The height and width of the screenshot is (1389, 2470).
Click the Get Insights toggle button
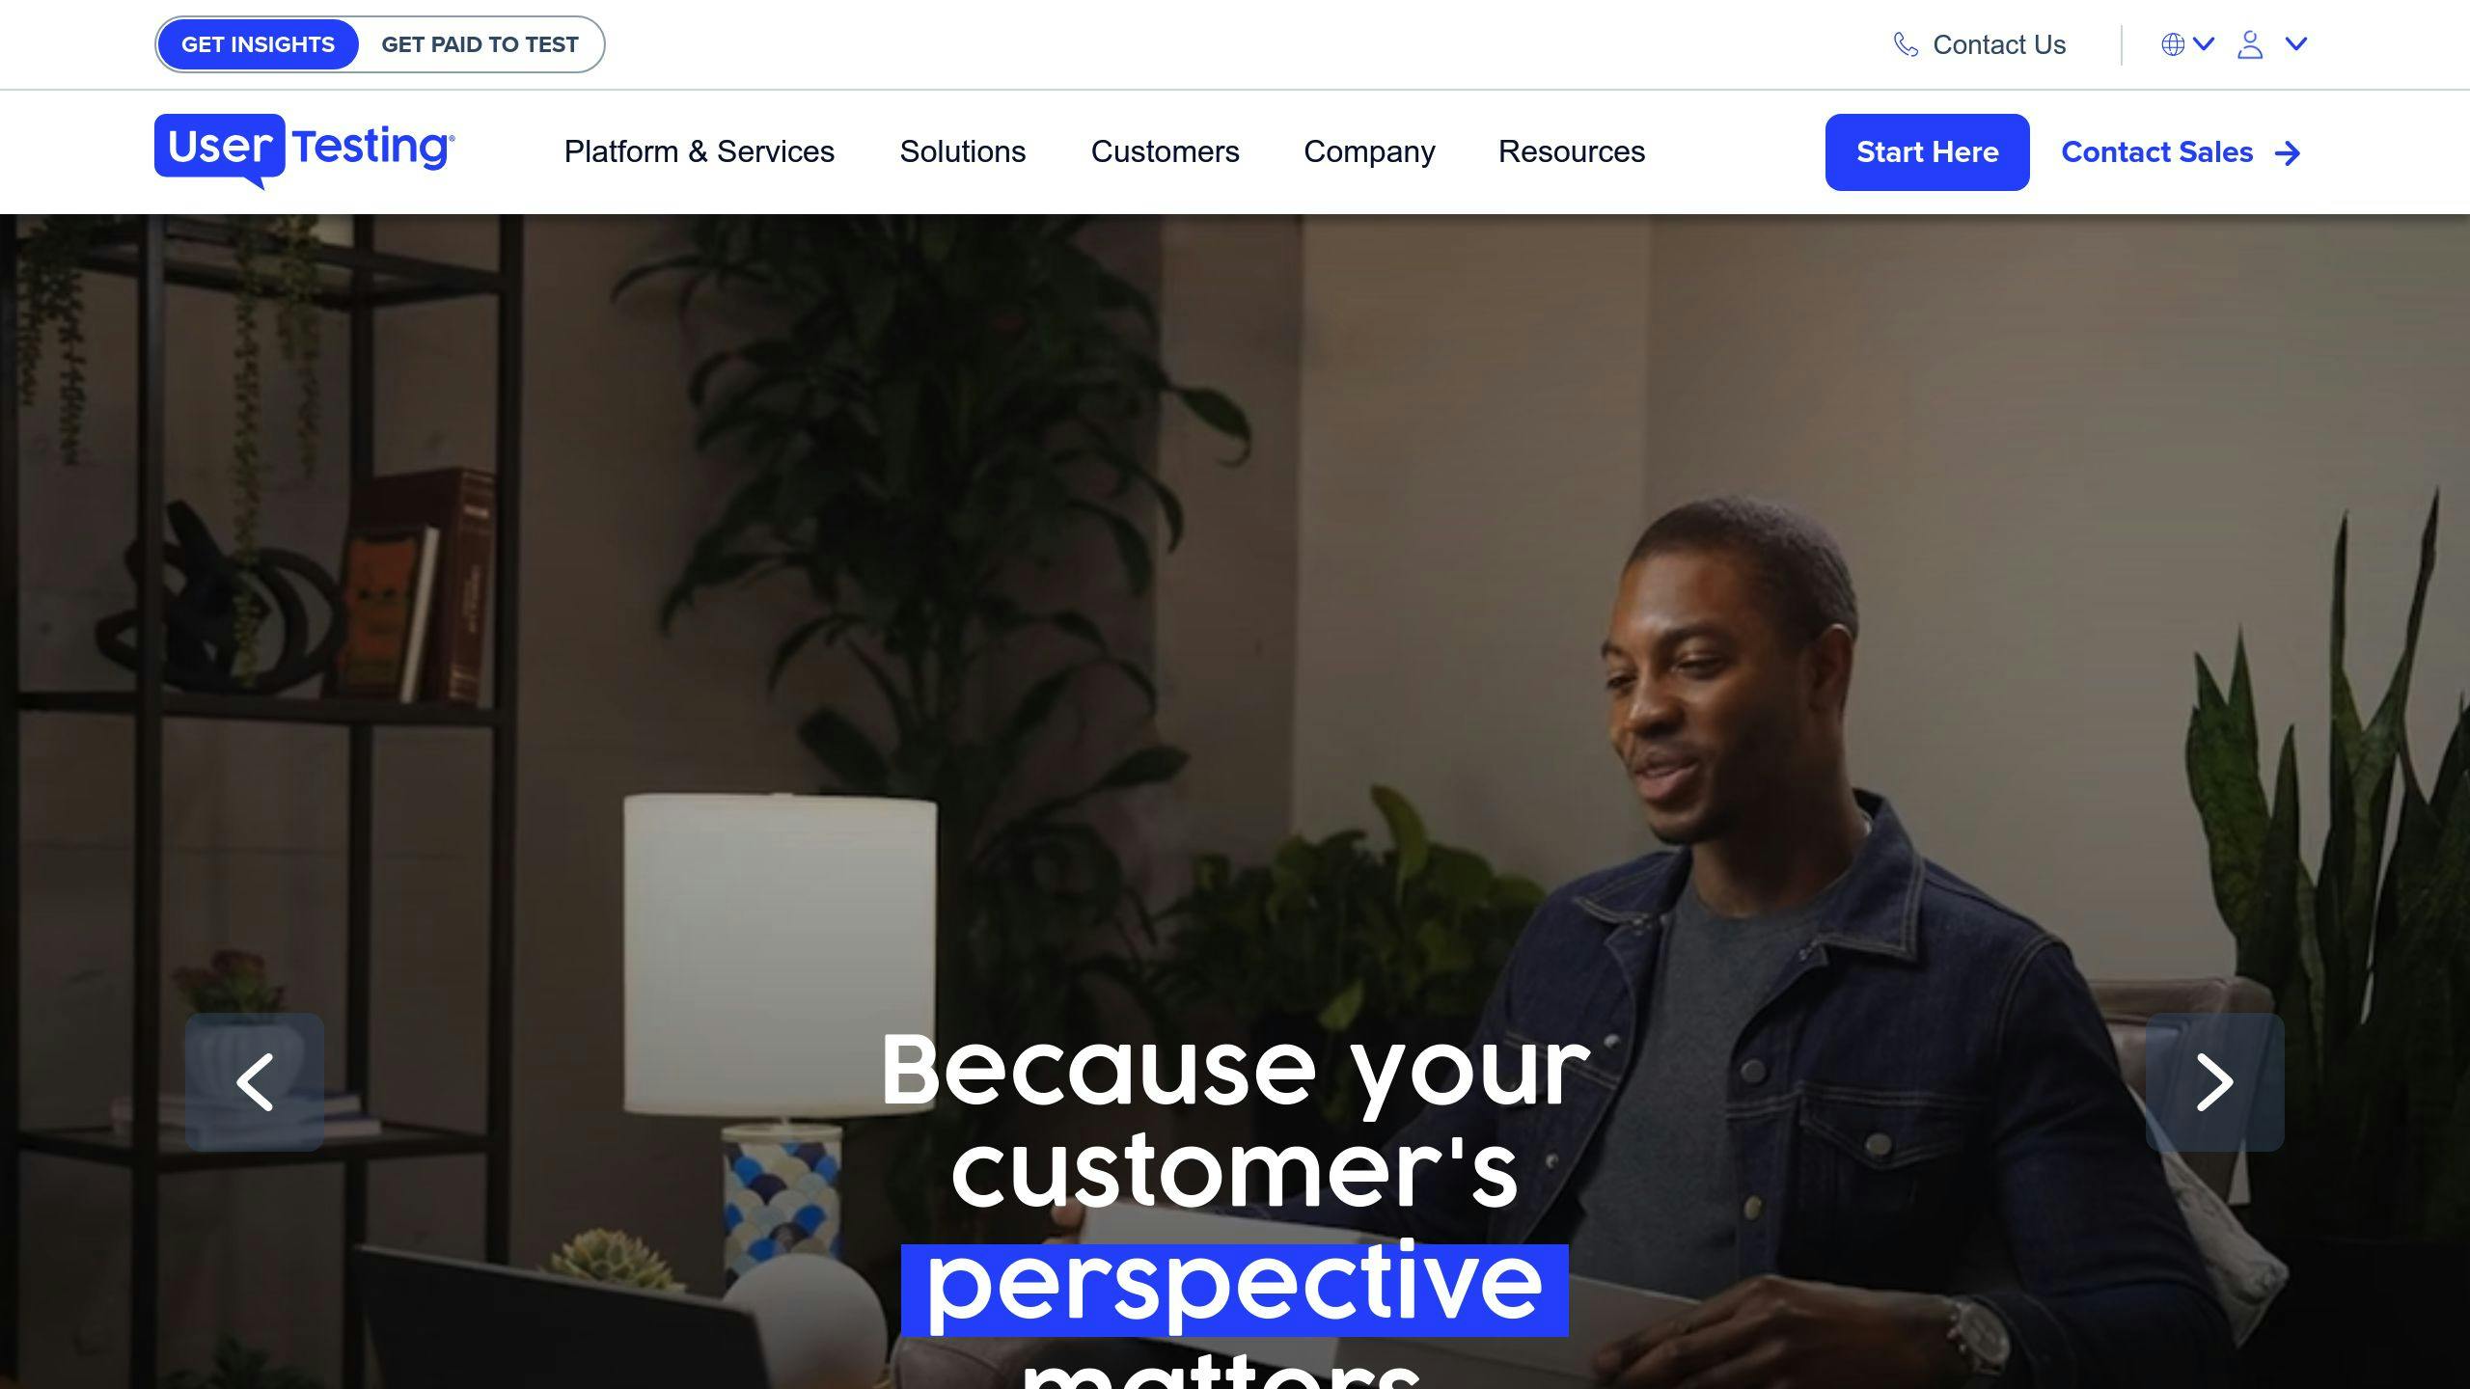click(258, 42)
